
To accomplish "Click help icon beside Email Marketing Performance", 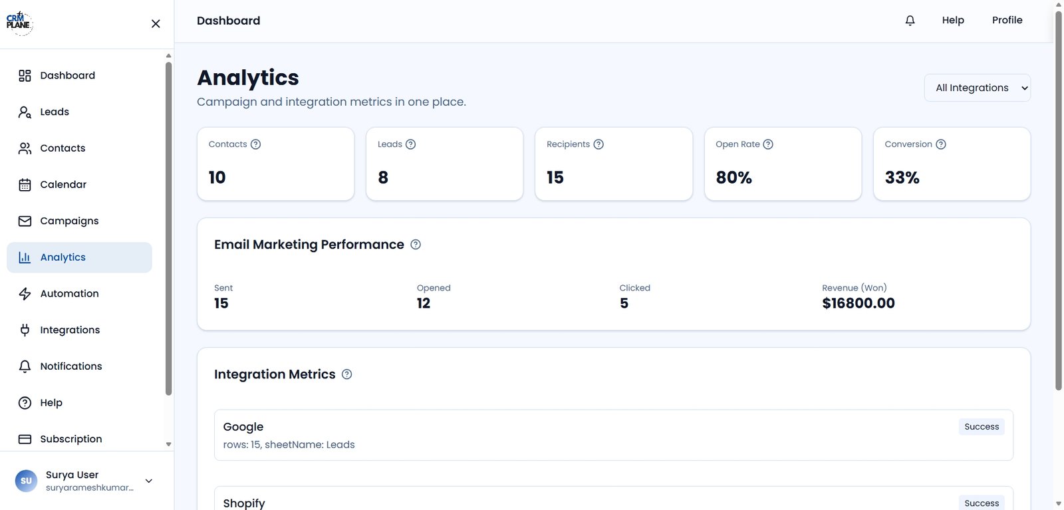I will [x=416, y=245].
